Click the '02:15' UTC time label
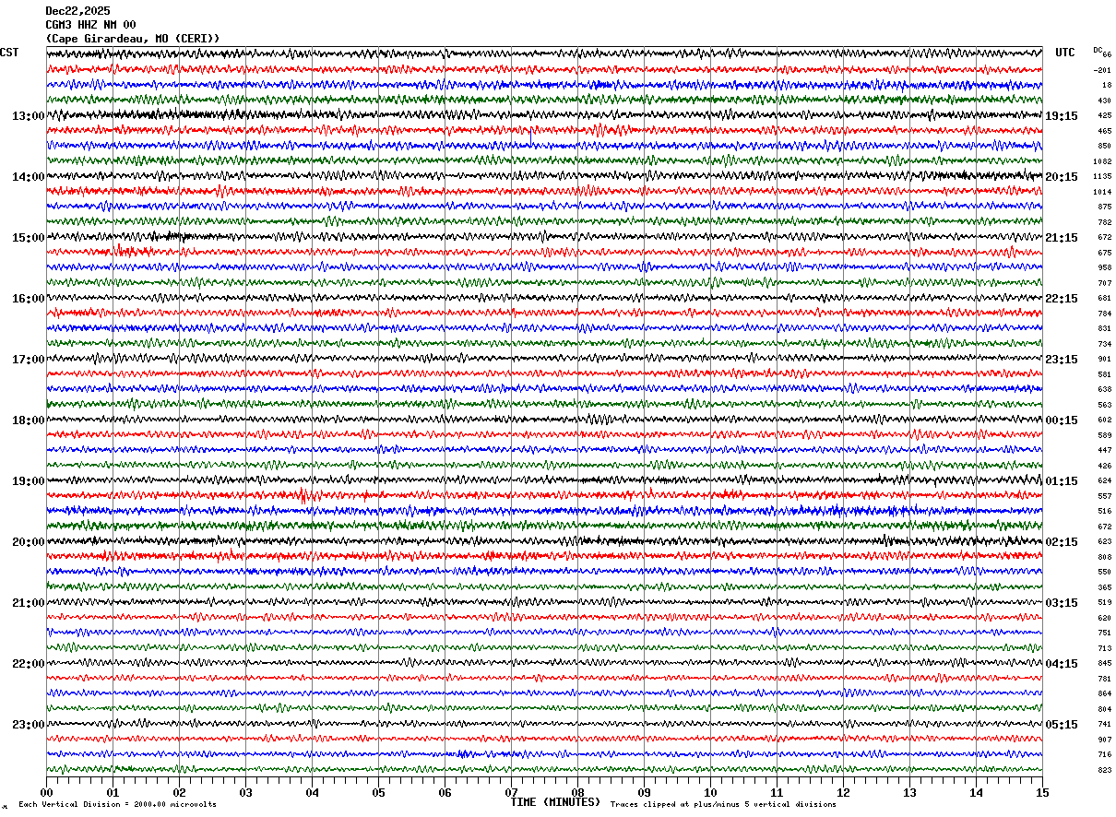Image resolution: width=1116 pixels, height=817 pixels. (x=1062, y=542)
